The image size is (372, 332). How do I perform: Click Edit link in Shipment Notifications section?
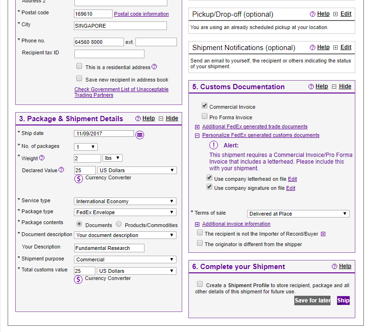click(x=346, y=47)
